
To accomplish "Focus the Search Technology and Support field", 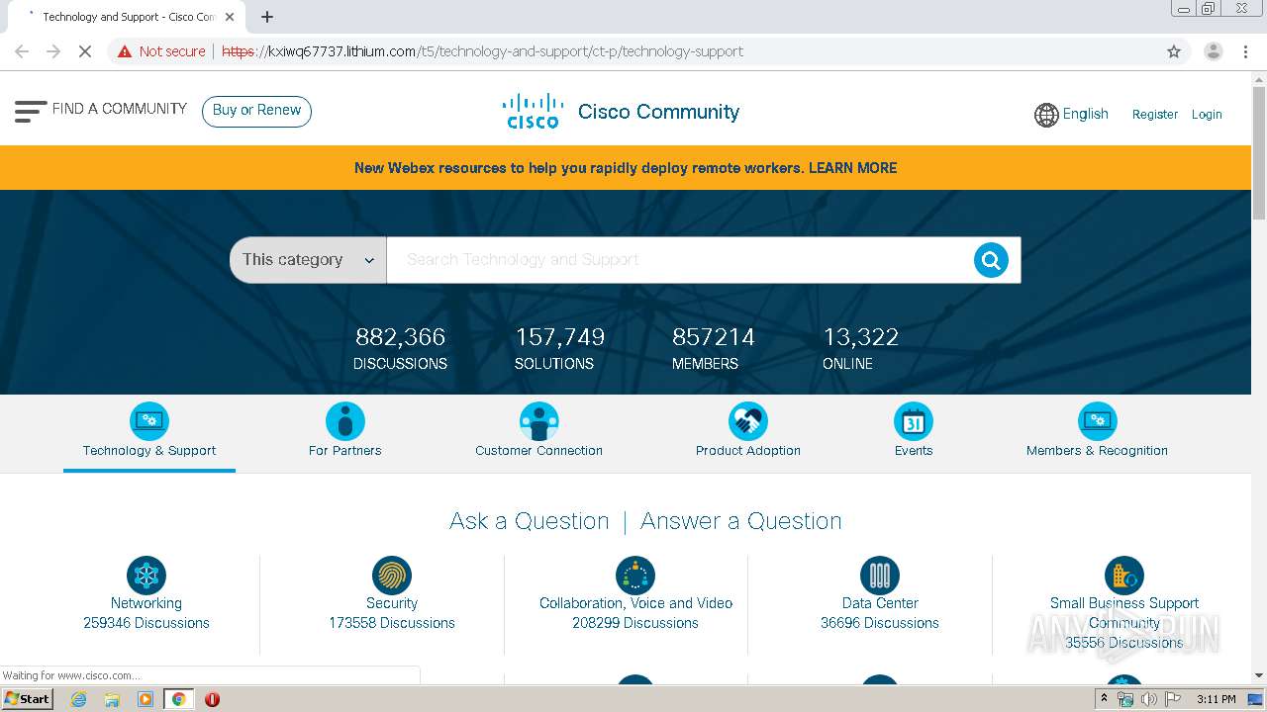I will point(679,260).
